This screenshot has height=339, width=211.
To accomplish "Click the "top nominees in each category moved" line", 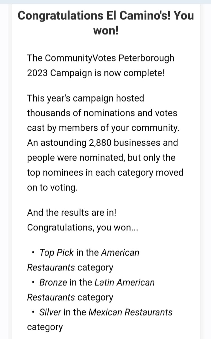I will [105, 173].
